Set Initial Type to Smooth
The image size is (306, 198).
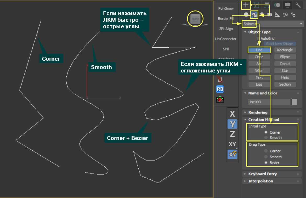[x=266, y=138]
